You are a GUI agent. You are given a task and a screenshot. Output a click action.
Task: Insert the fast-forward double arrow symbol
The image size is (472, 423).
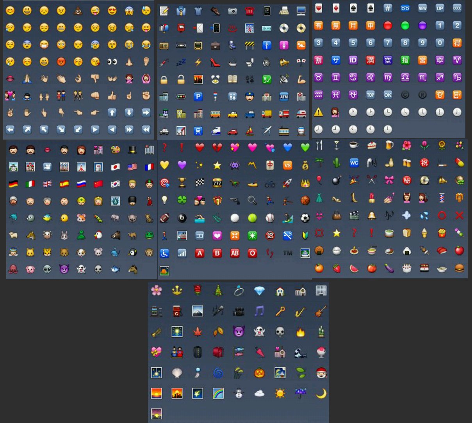pyautogui.click(x=129, y=129)
